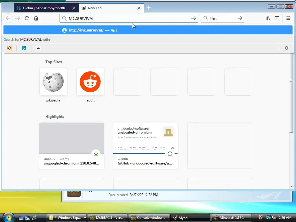Switch to Console window taskbar button
The image size is (296, 222).
click(x=149, y=218)
